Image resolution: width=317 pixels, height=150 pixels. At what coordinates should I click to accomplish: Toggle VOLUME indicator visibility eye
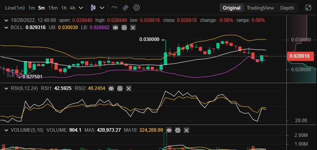(x=169, y=130)
